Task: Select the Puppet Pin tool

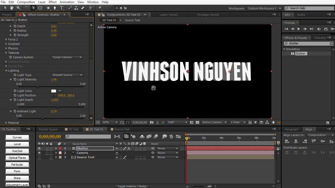Action: click(100, 8)
